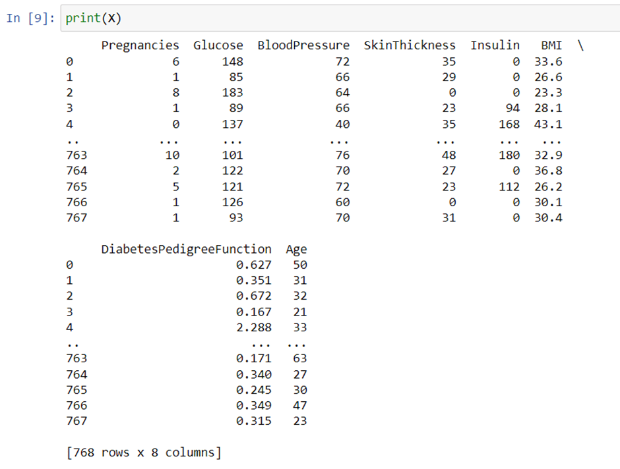Select the In [9] cell prompt
This screenshot has width=620, height=469.
point(30,18)
